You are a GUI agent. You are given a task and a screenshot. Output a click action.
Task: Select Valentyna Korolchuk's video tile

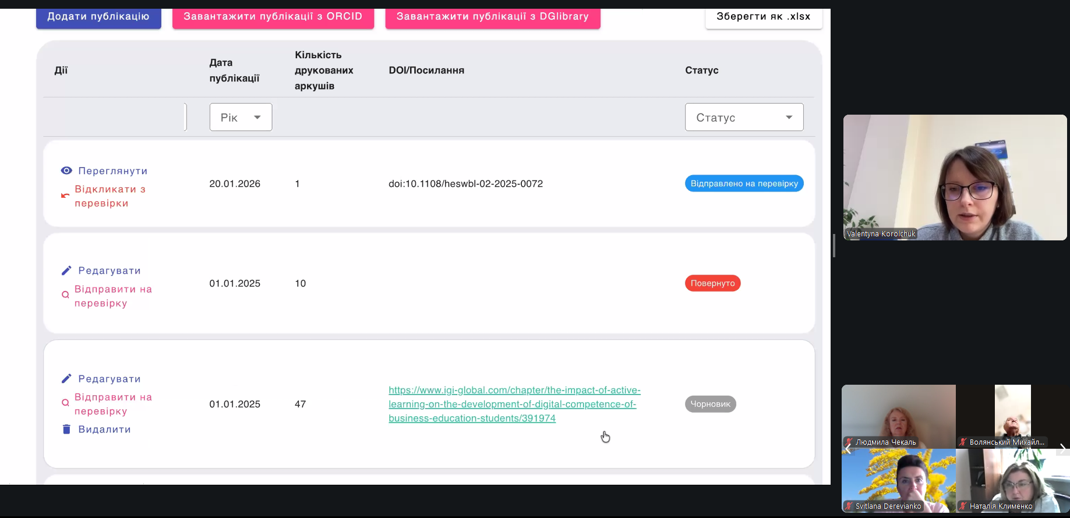(x=955, y=178)
